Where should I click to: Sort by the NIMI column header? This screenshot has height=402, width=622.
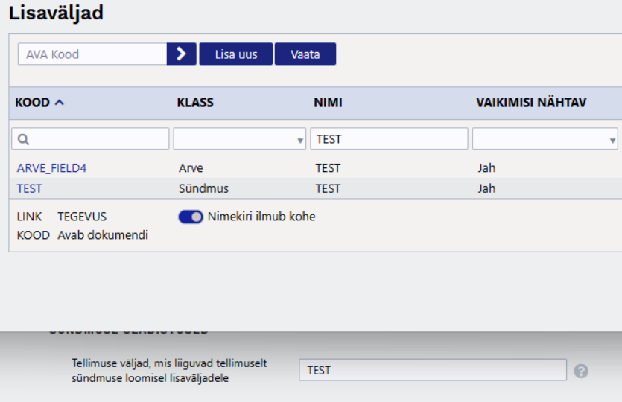pos(328,103)
